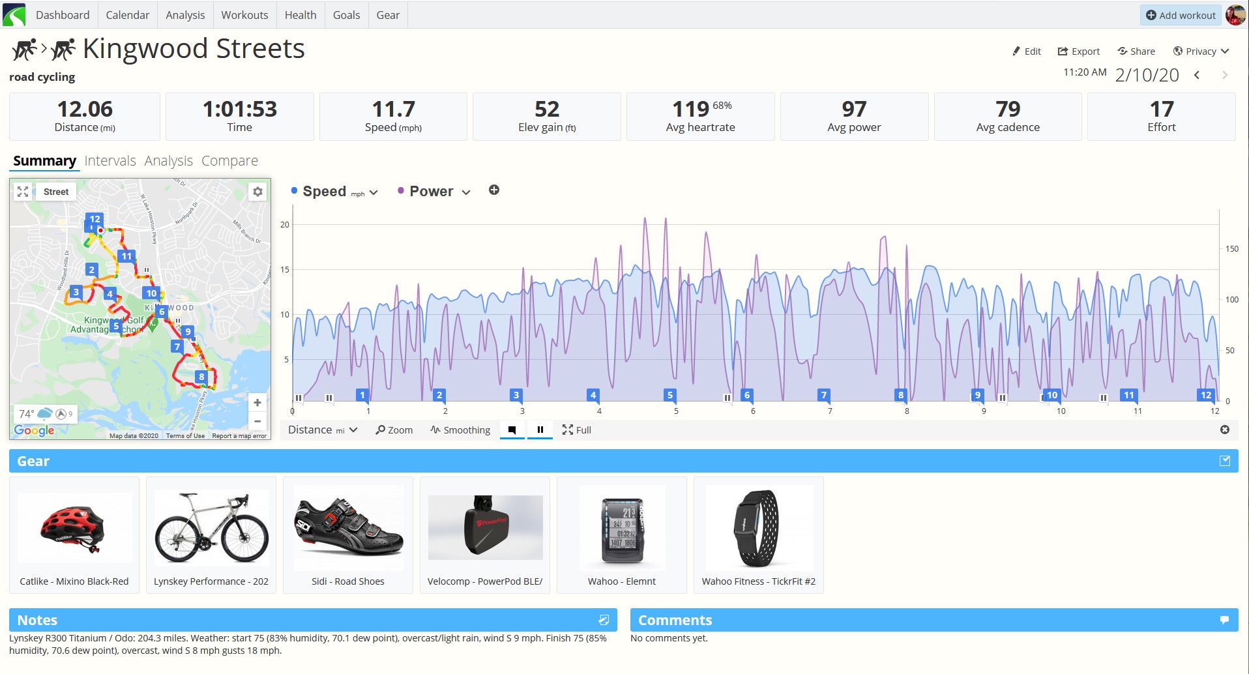Edit notes using the Notes header icon

(604, 620)
